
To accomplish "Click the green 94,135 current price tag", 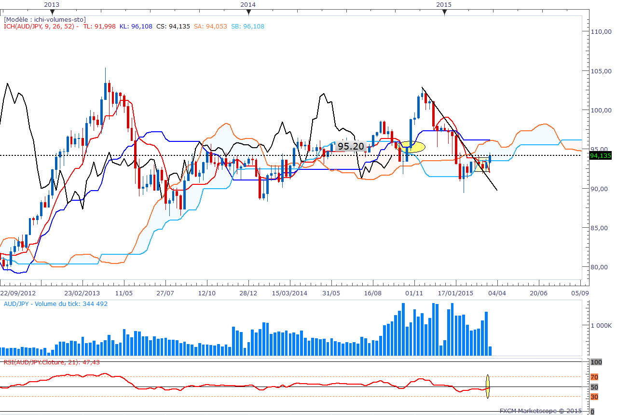I will (x=600, y=155).
